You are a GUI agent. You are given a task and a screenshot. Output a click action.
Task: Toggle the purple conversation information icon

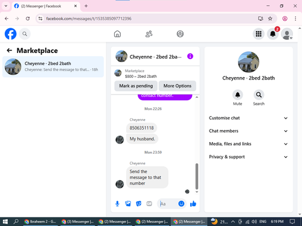pos(190,56)
